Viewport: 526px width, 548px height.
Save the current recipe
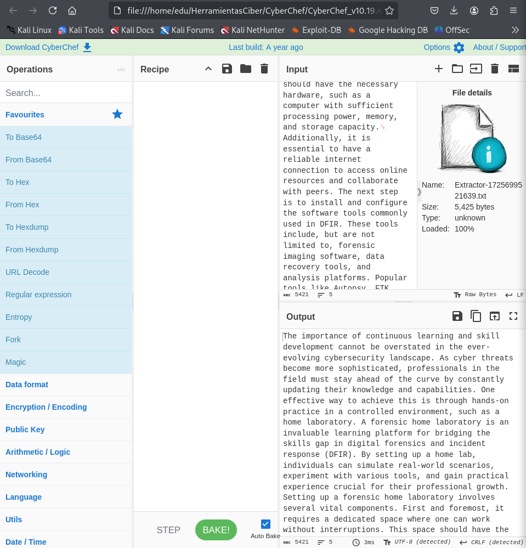[x=227, y=69]
